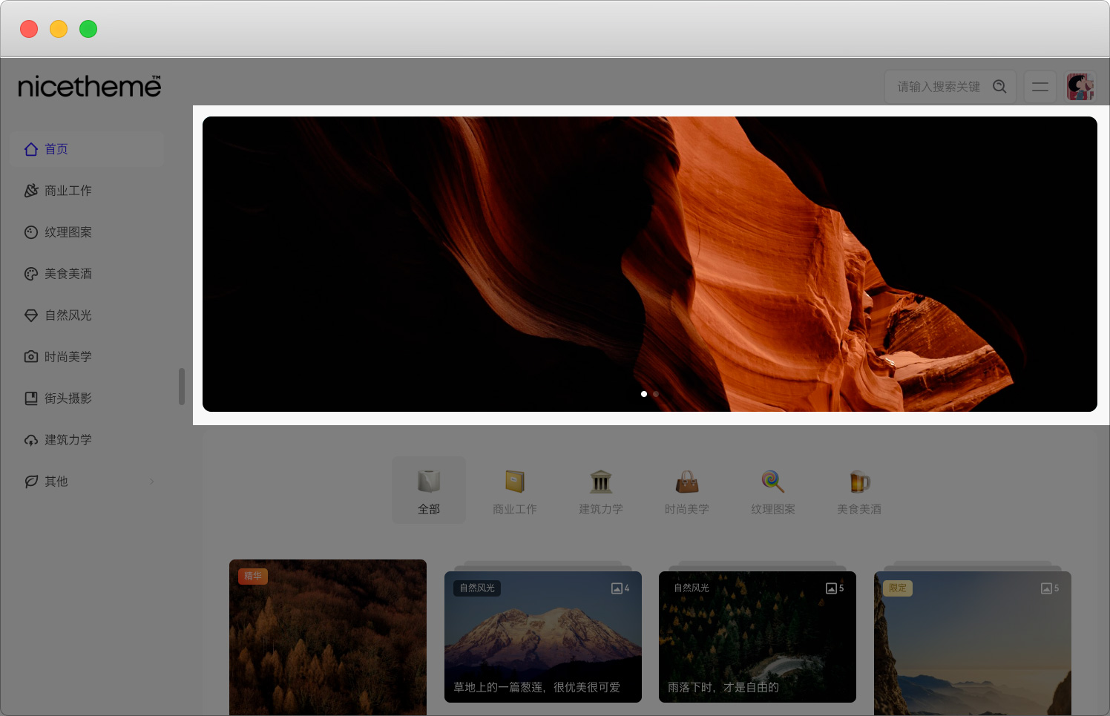Click the 纹理图案 lollipop icon

click(x=773, y=481)
